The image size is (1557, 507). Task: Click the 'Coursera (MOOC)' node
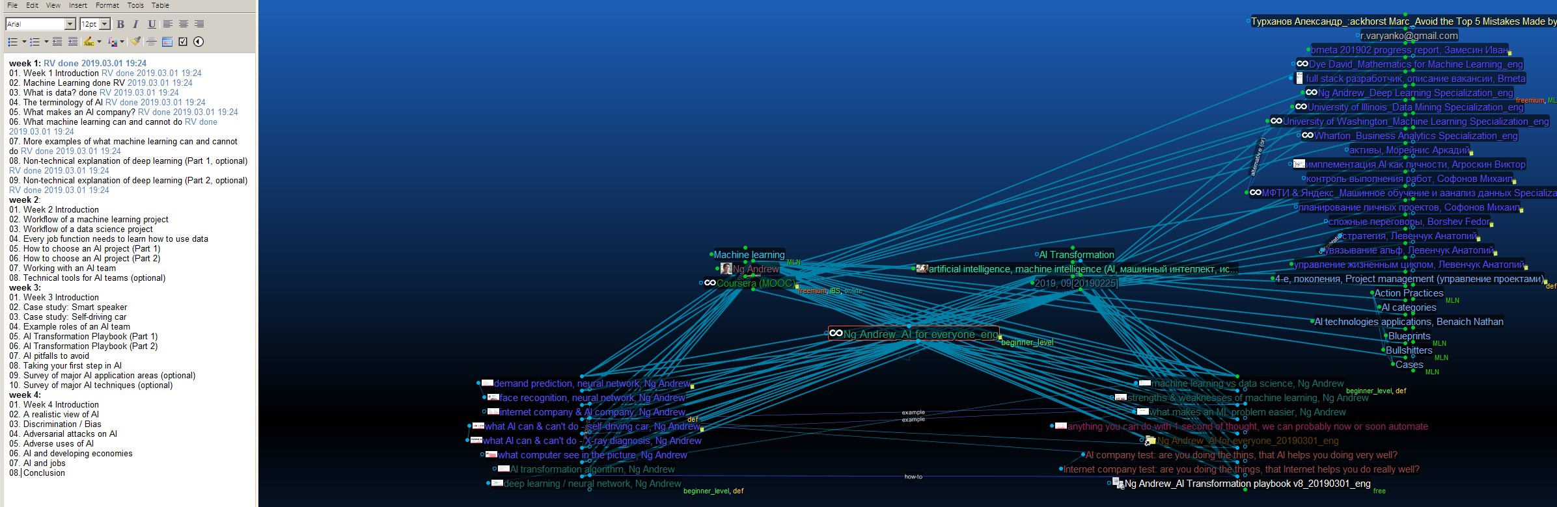[x=754, y=283]
